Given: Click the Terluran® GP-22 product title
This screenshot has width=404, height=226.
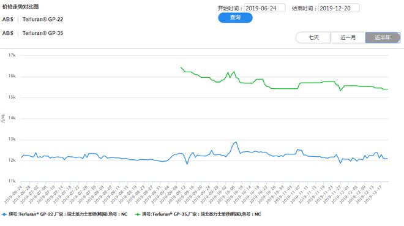Looking at the screenshot, I should point(43,20).
